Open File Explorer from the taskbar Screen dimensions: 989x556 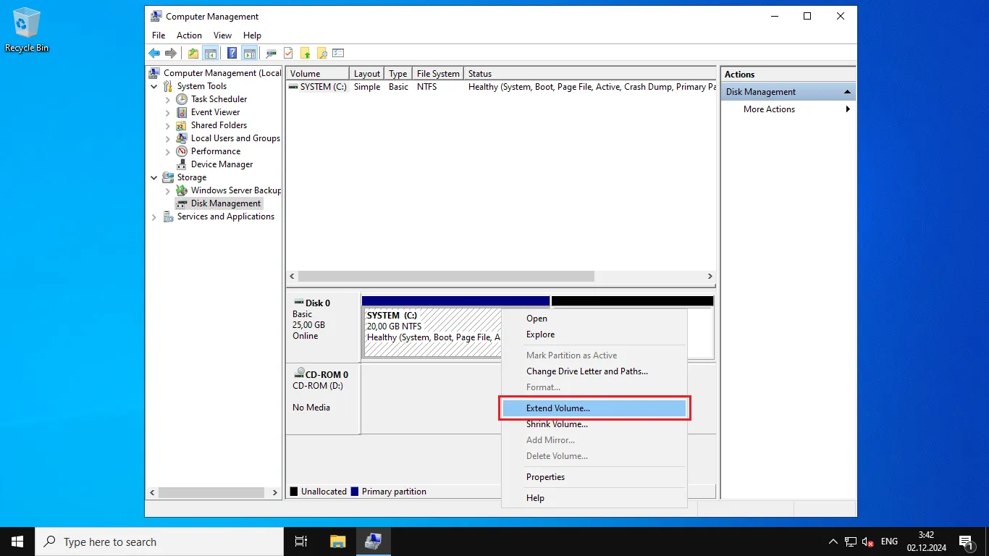(337, 542)
